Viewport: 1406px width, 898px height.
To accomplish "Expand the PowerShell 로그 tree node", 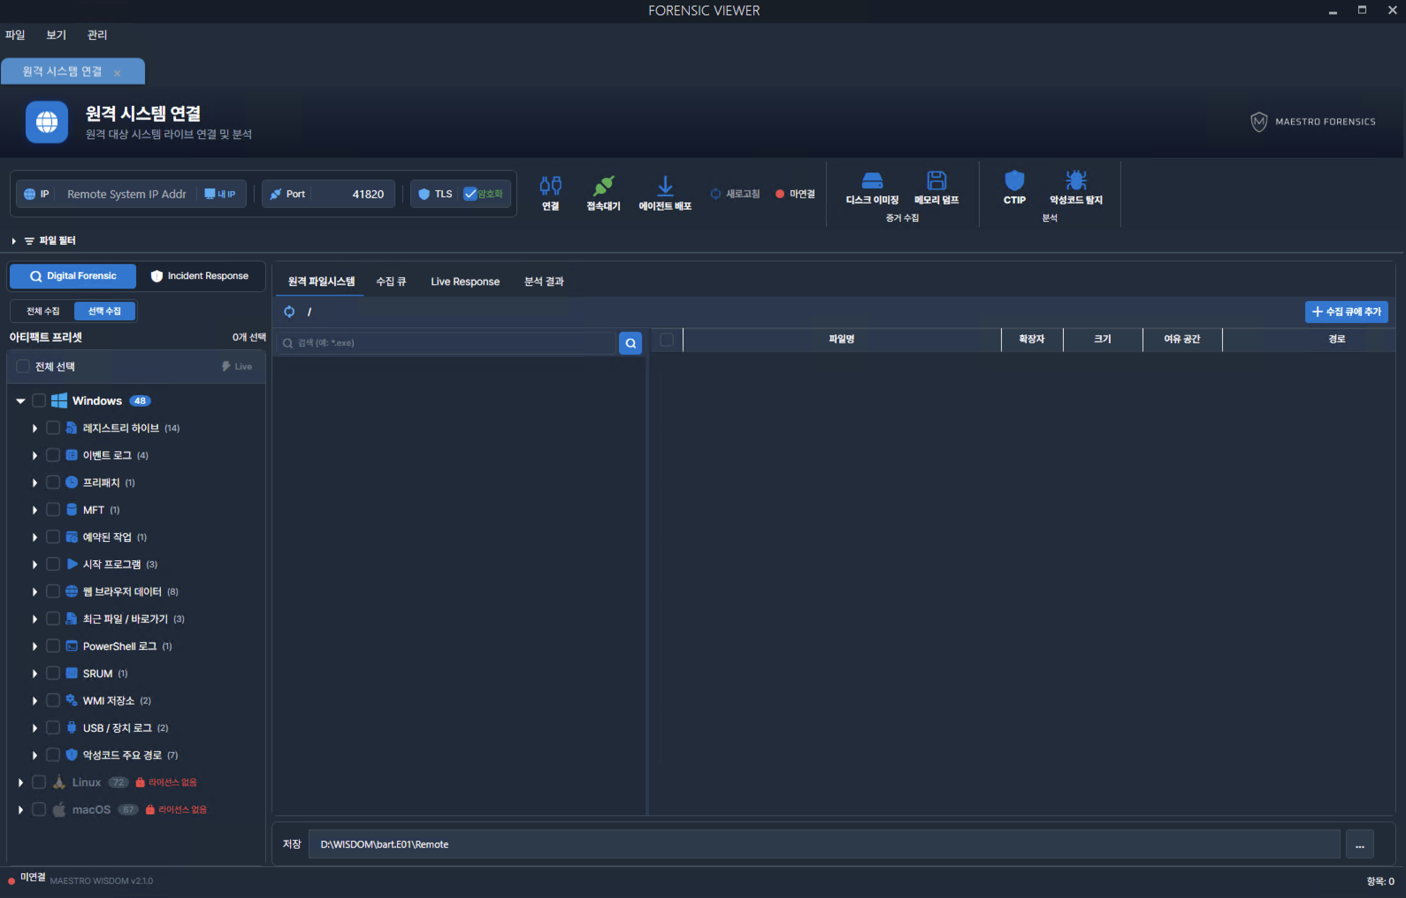I will (34, 646).
